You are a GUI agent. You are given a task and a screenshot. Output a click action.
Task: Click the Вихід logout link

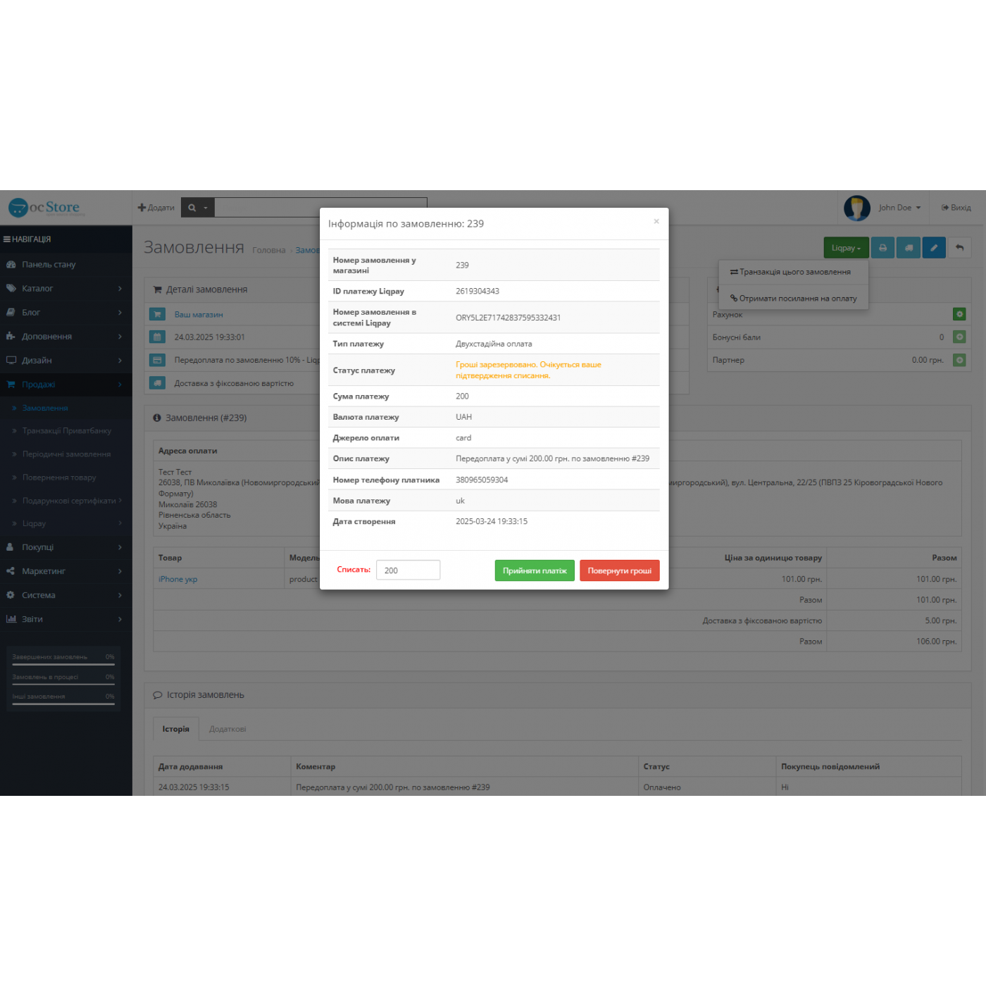(956, 208)
